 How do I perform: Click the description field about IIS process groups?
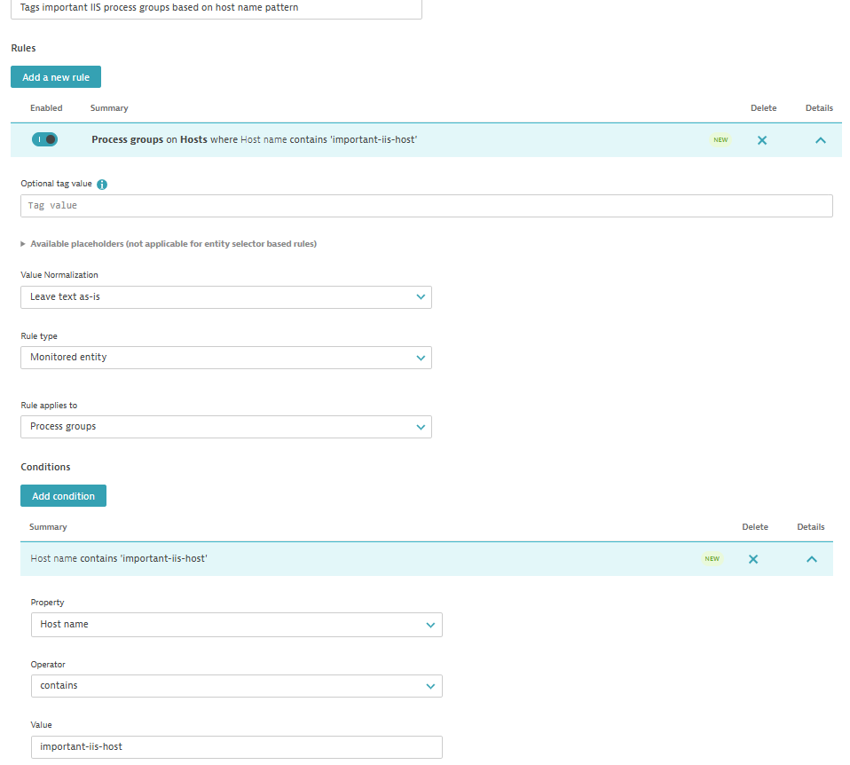[x=216, y=8]
